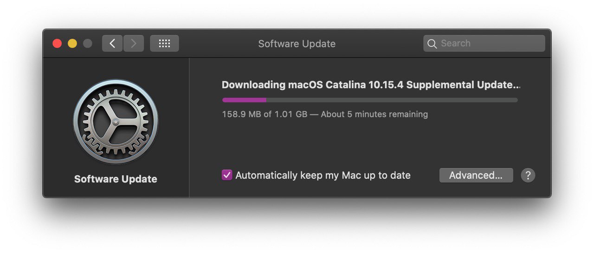Open the Advanced... options

click(x=476, y=175)
